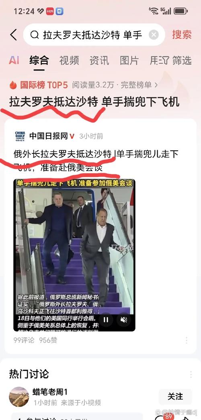This screenshot has width=201, height=420.
Task: Clear the search box text
Action: point(154,35)
